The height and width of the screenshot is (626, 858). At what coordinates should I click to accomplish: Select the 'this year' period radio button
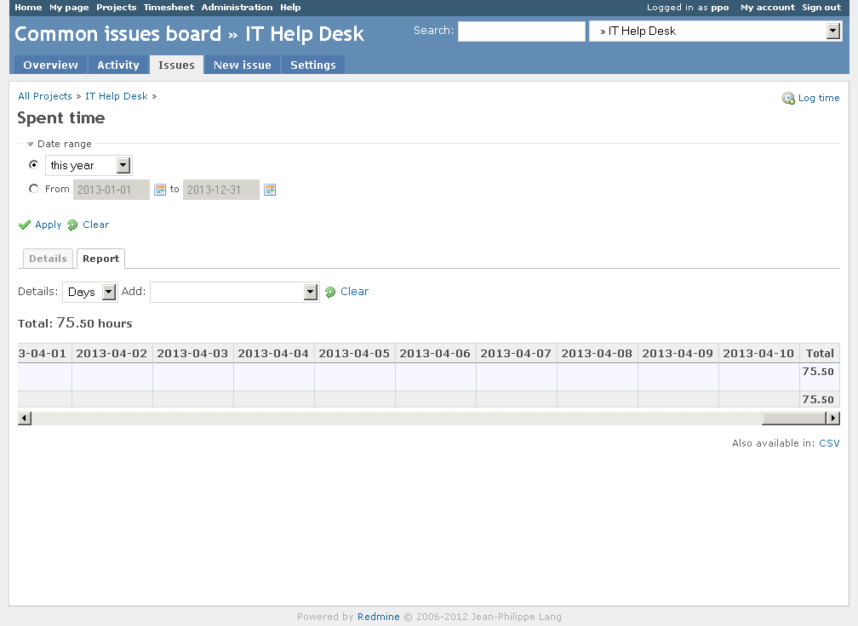pyautogui.click(x=33, y=164)
